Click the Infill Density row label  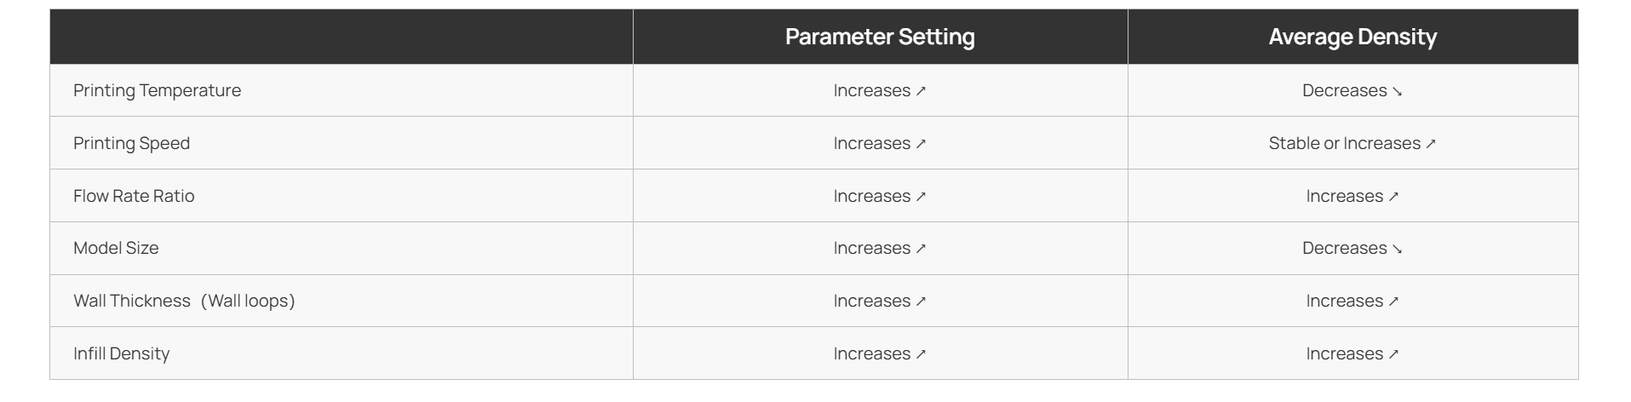[121, 353]
